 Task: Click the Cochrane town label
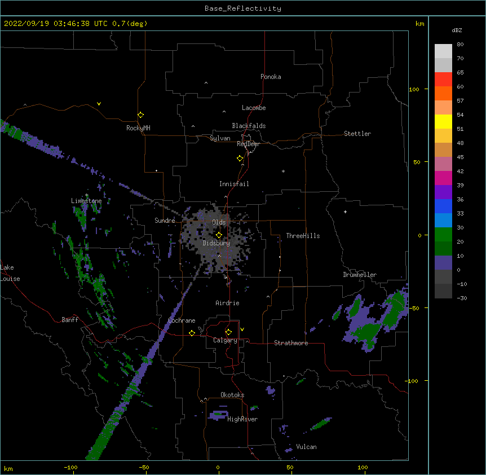(x=182, y=320)
